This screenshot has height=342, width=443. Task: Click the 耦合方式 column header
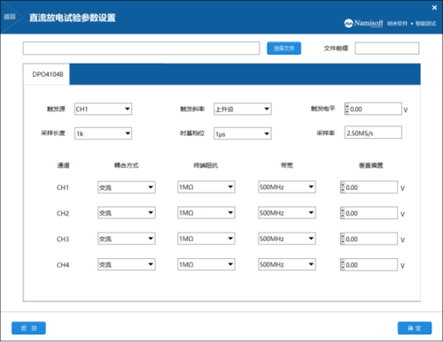pos(127,165)
